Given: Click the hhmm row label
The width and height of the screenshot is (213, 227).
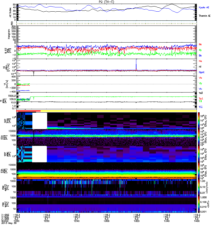Looking at the screenshot, I should tap(4, 221).
